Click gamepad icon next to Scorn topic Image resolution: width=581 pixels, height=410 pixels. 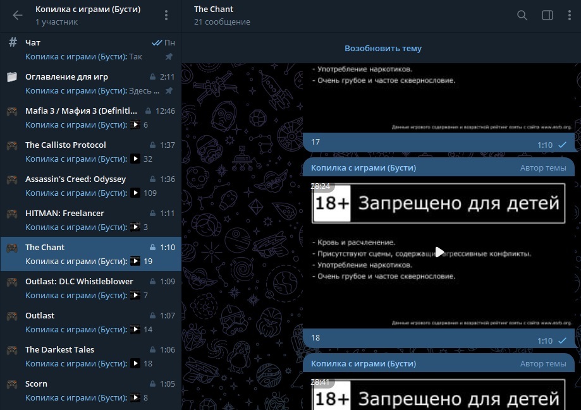[x=12, y=383]
